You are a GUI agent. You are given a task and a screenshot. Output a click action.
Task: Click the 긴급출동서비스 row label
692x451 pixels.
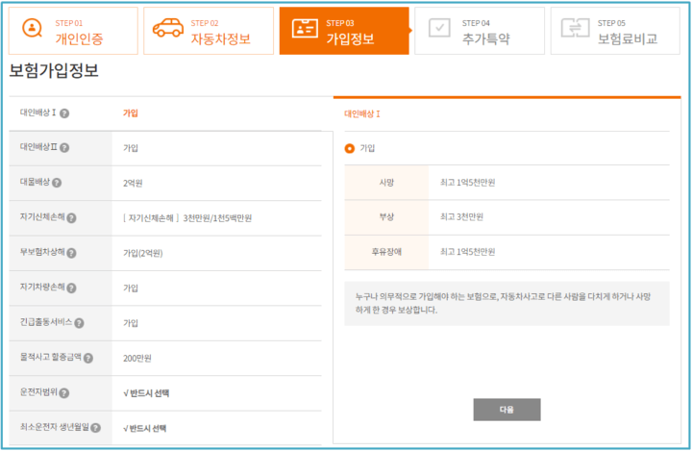click(46, 321)
